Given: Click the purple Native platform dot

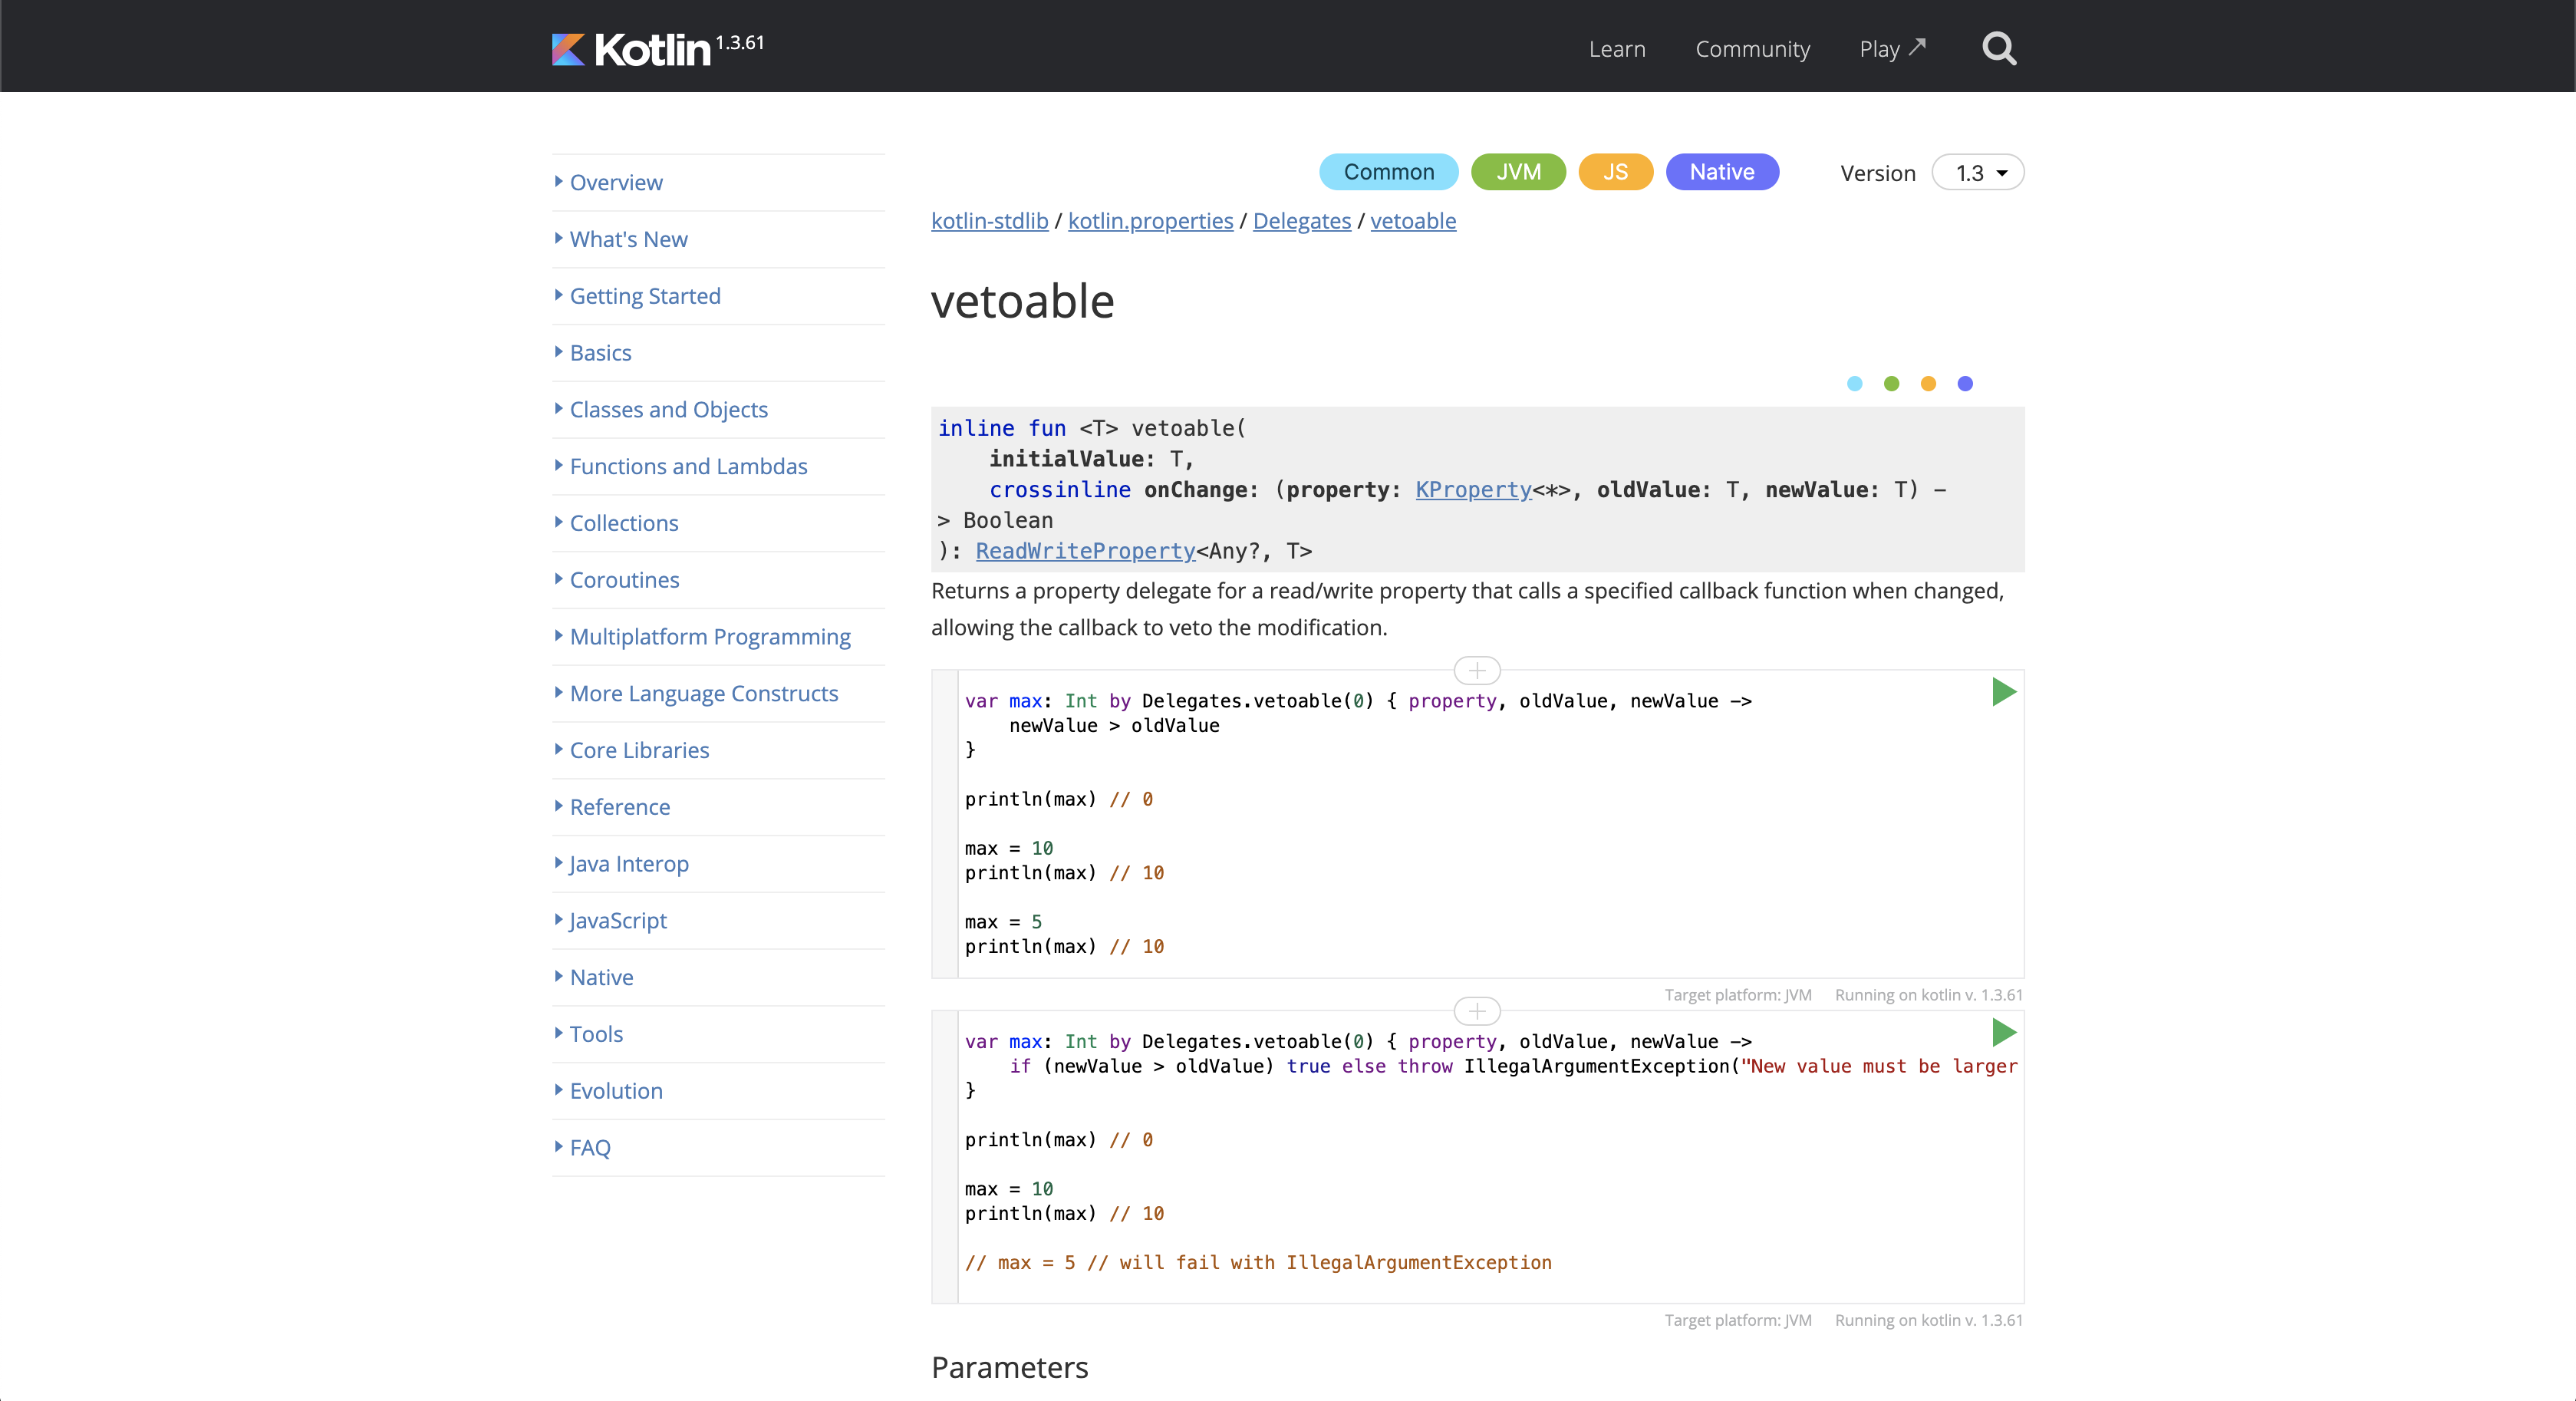Looking at the screenshot, I should 1964,383.
